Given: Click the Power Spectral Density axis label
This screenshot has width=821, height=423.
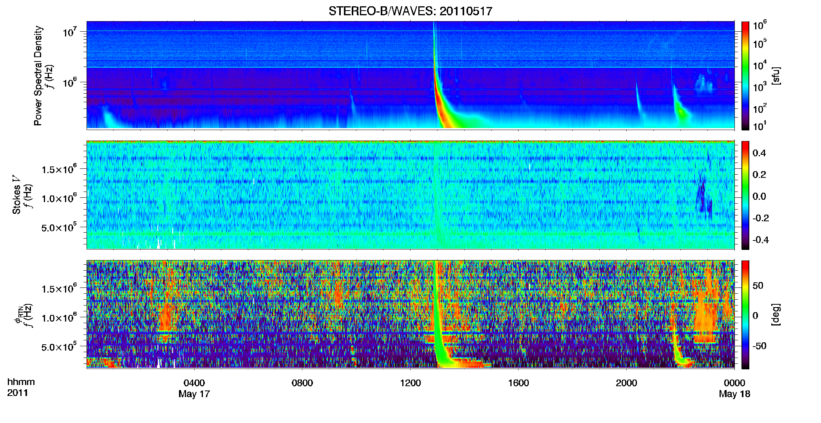Looking at the screenshot, I should [38, 76].
